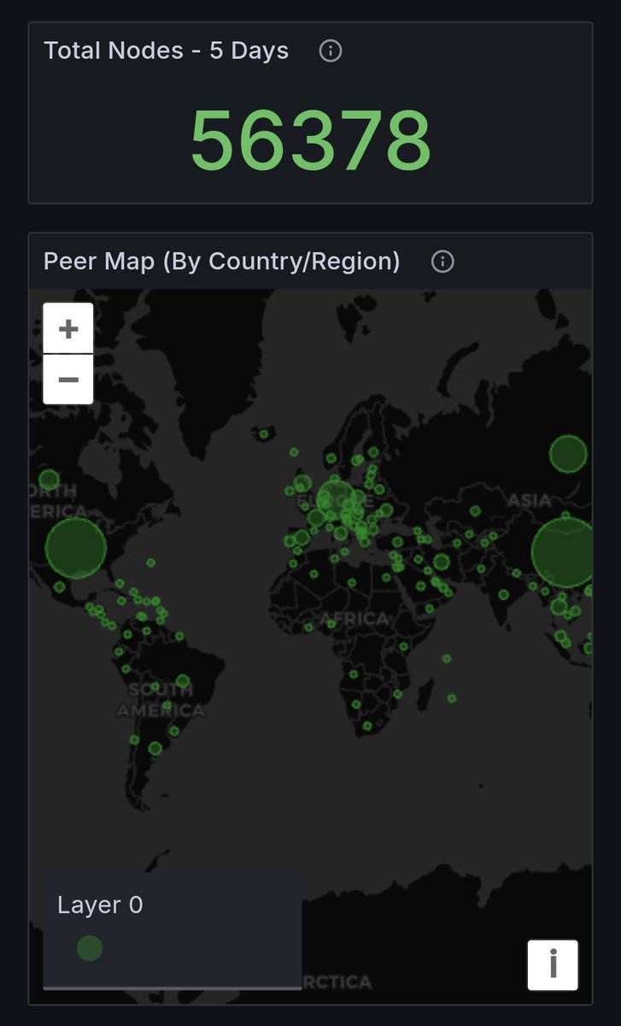Click the Peer Map (By Country/Region) title

pos(222,261)
